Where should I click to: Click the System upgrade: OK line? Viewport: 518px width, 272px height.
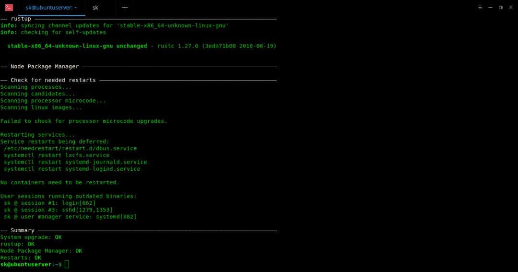click(x=31, y=237)
